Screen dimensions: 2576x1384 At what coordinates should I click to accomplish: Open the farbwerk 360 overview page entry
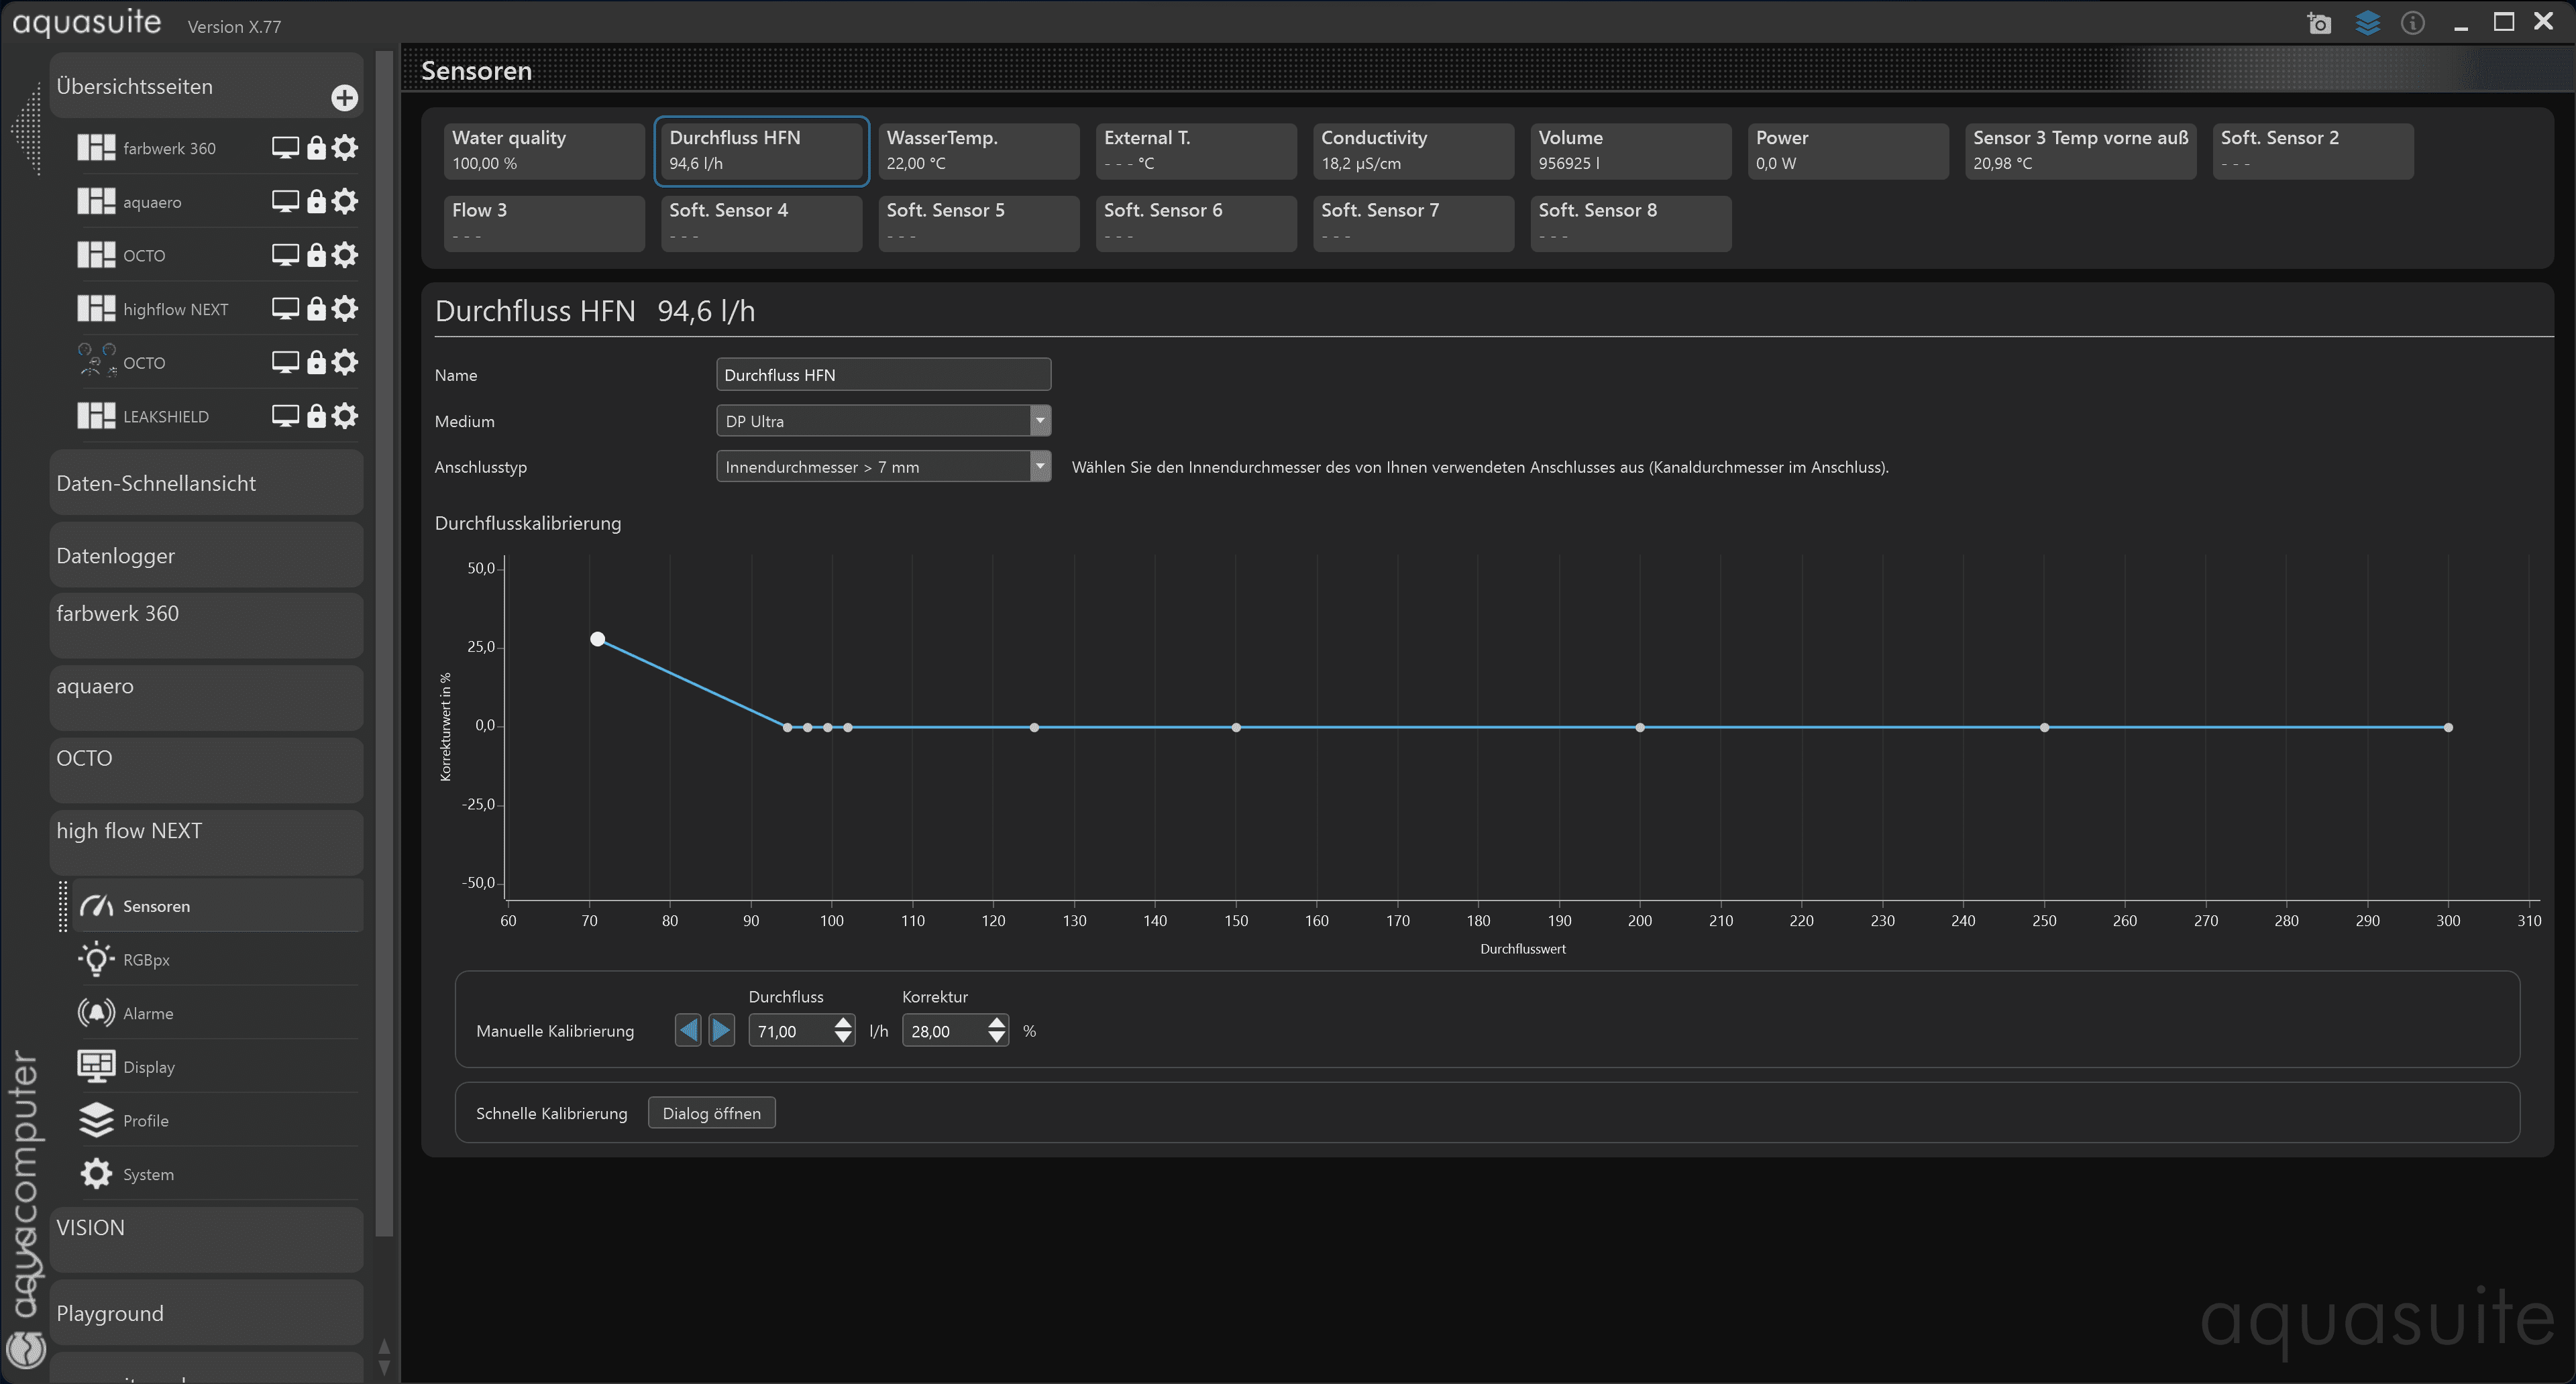(168, 148)
